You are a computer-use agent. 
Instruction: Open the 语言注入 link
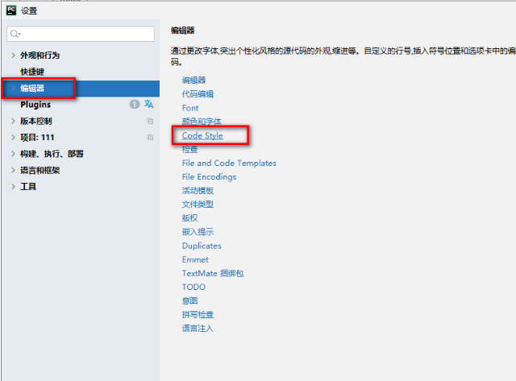tap(198, 329)
